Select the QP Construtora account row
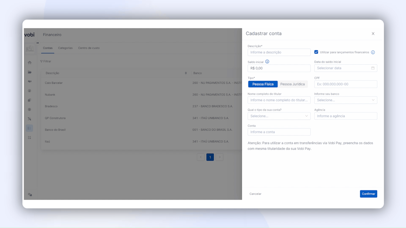 click(x=141, y=118)
